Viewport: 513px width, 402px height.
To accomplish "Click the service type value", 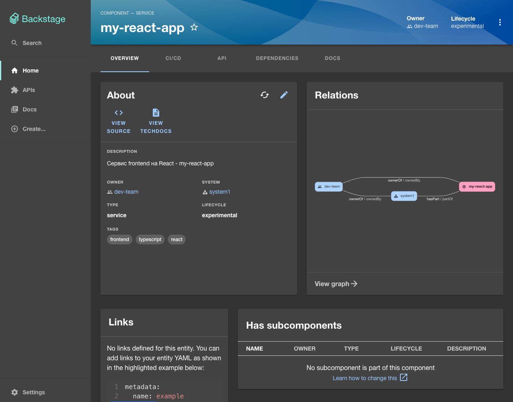I will [117, 215].
